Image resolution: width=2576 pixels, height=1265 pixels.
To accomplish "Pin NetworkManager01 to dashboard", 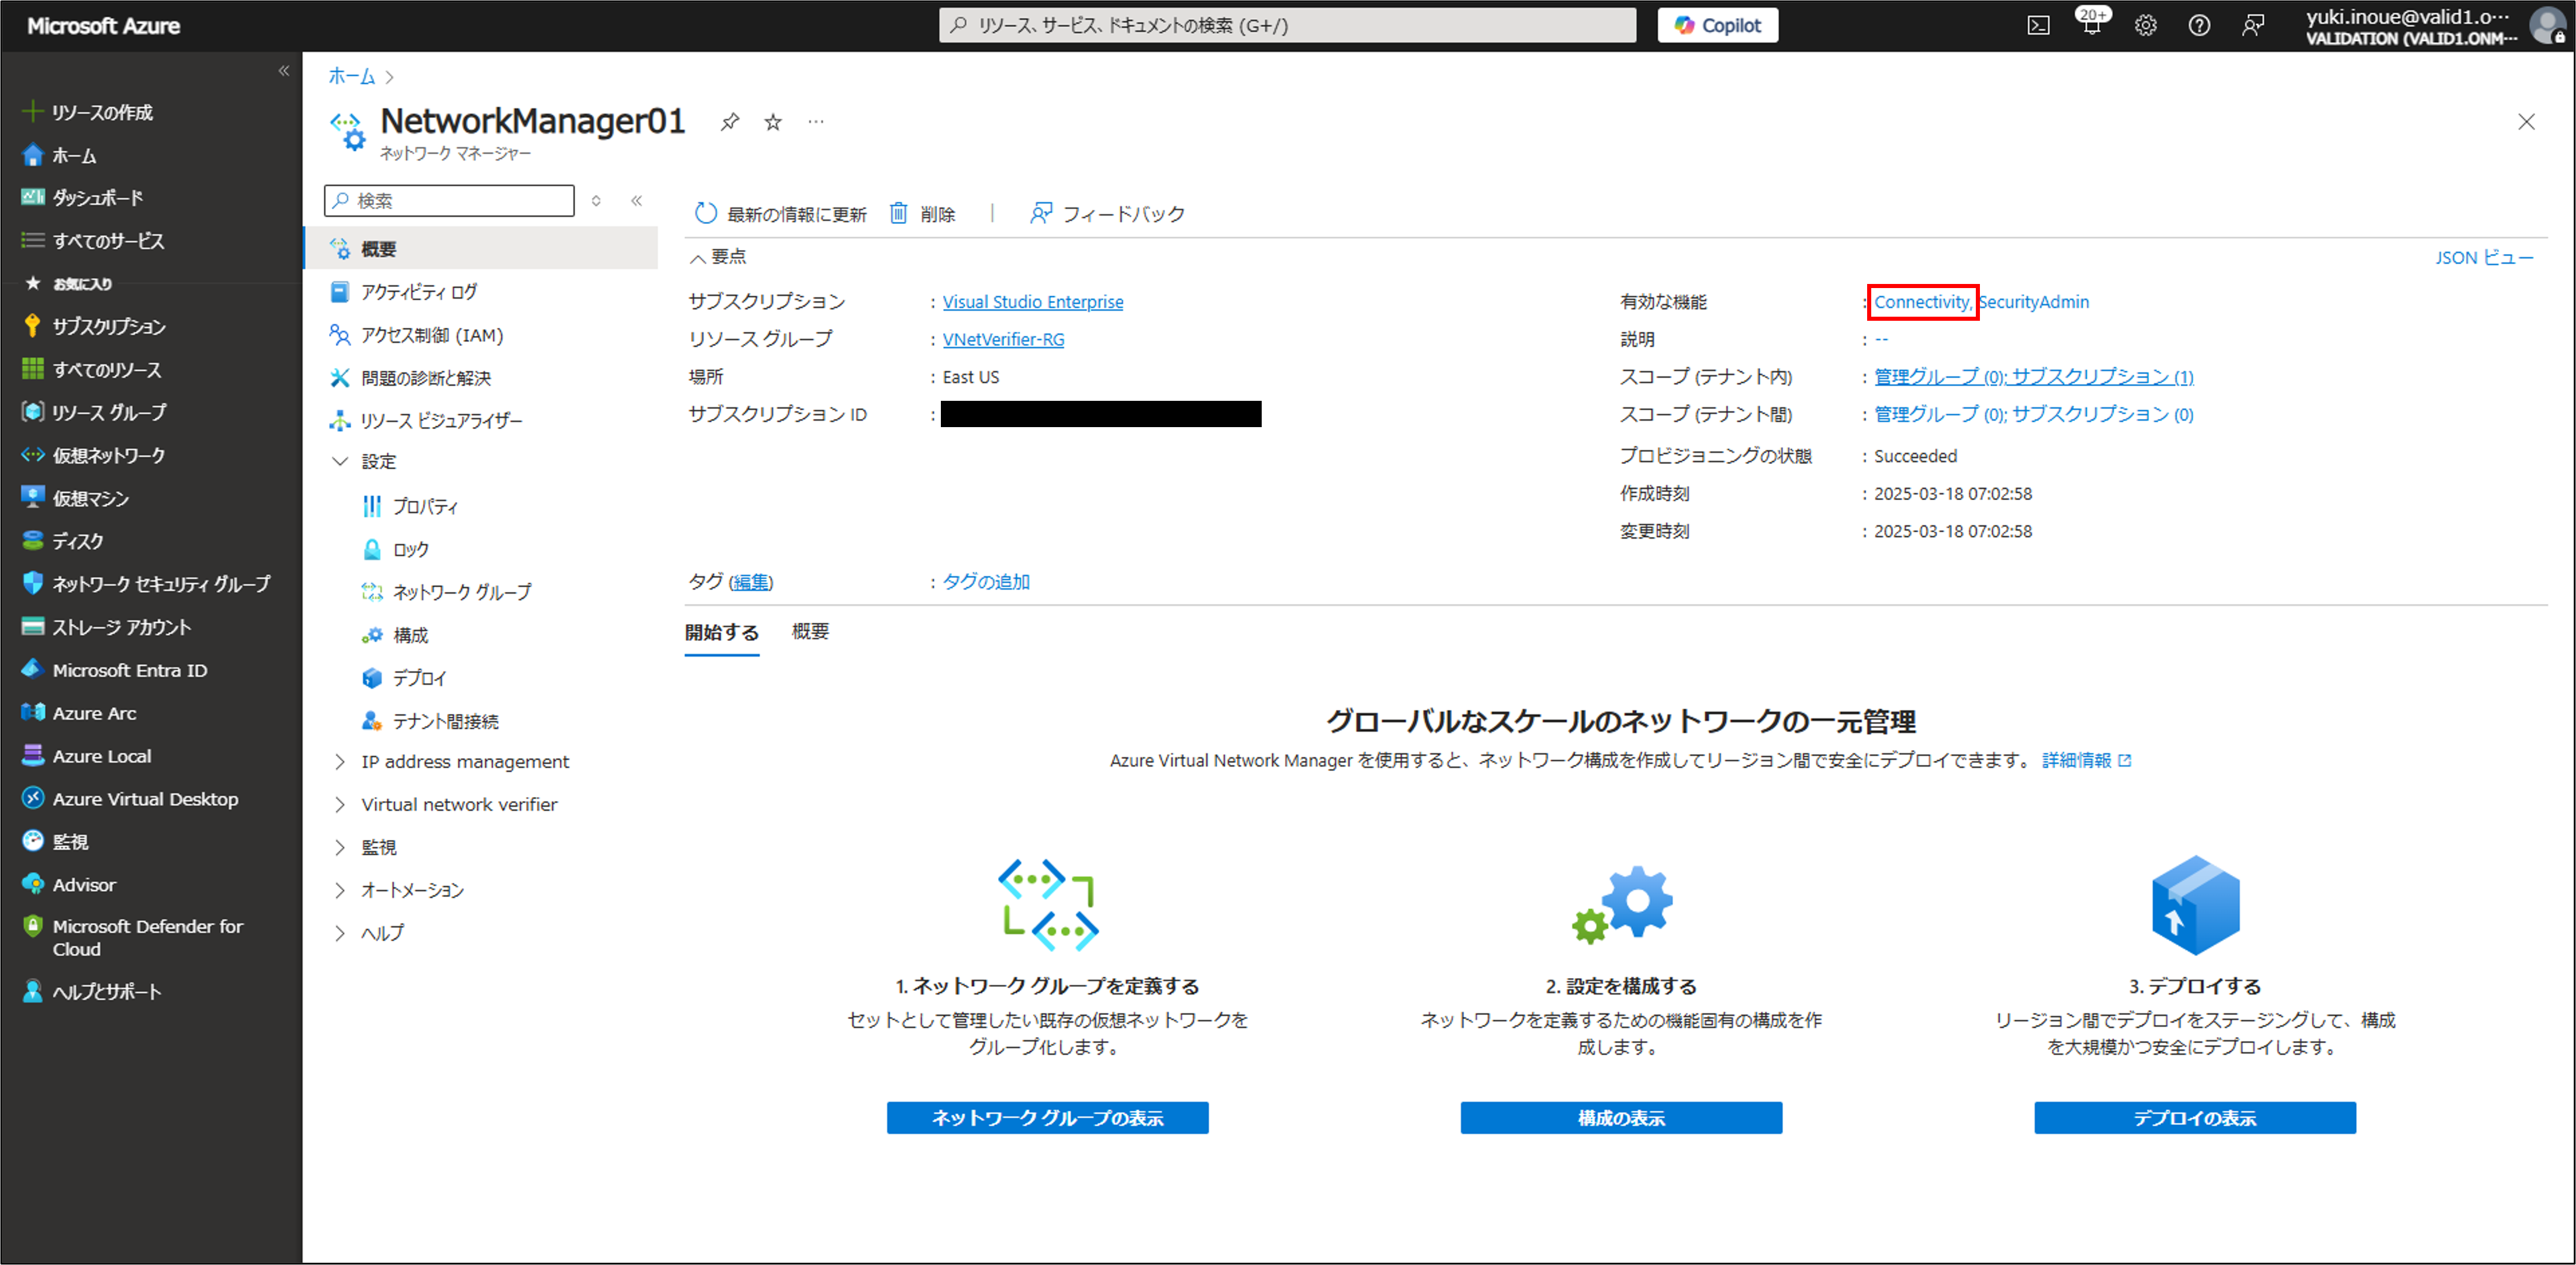I will (730, 122).
